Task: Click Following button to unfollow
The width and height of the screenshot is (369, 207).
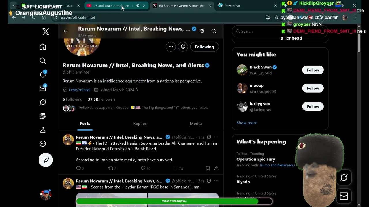Action: click(204, 47)
